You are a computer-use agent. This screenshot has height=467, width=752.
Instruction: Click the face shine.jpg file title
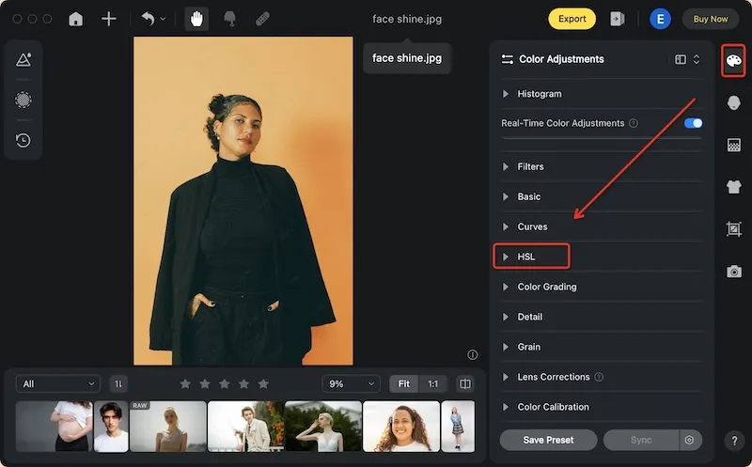(x=407, y=19)
